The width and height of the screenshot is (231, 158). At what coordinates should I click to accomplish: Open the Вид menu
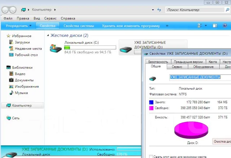37,18
